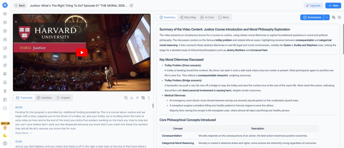The image size is (344, 148).
Task: Click the 'Trolley Problem (Driver scenario):' bullet
Action: [183, 66]
